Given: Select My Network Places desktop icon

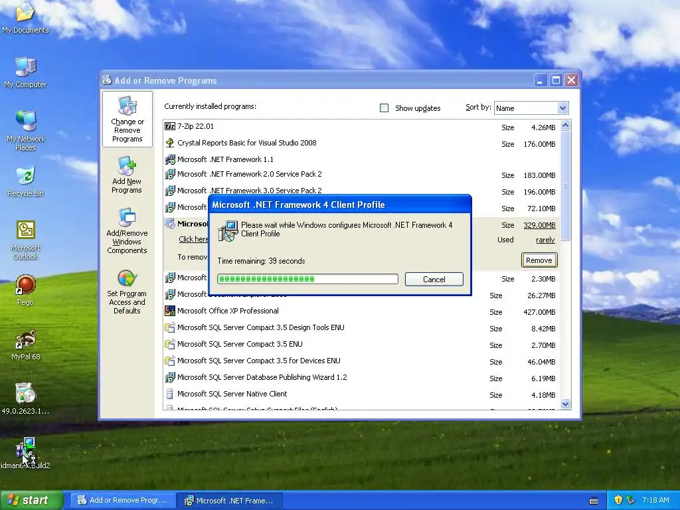Looking at the screenshot, I should (x=25, y=131).
